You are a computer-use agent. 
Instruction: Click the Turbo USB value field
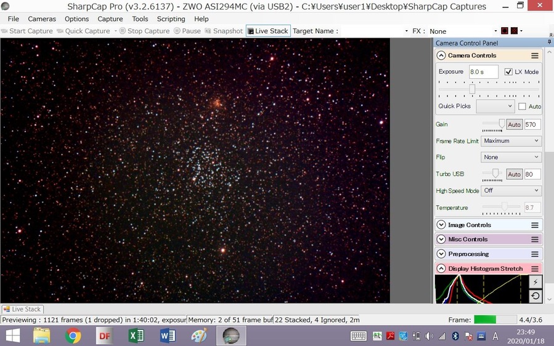[532, 174]
